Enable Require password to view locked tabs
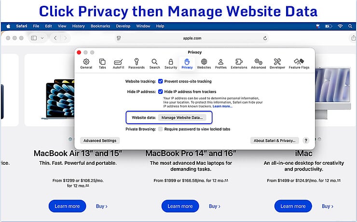357x222 pixels. tap(161, 129)
